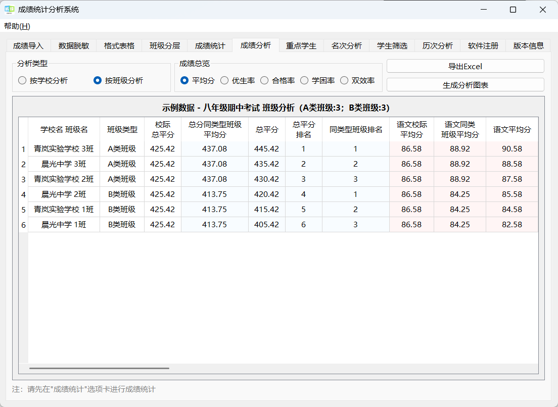The image size is (558, 407).
Task: Click 总分同类型班级平均分 column header
Action: pos(215,130)
